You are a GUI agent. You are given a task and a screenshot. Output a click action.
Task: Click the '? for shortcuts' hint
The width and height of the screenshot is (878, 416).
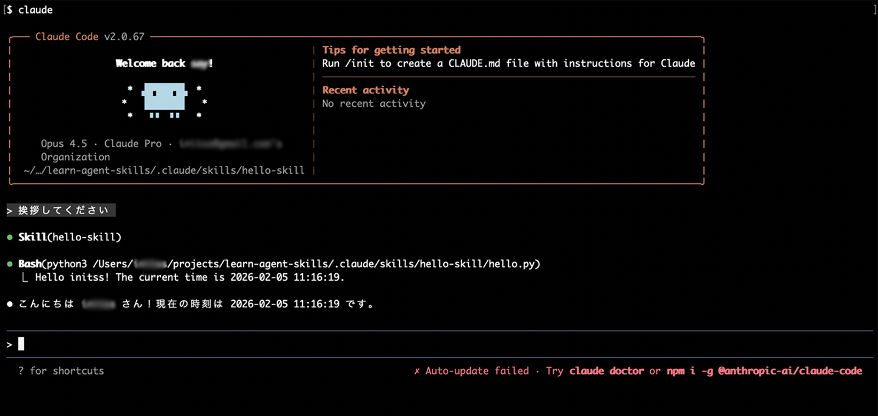61,371
